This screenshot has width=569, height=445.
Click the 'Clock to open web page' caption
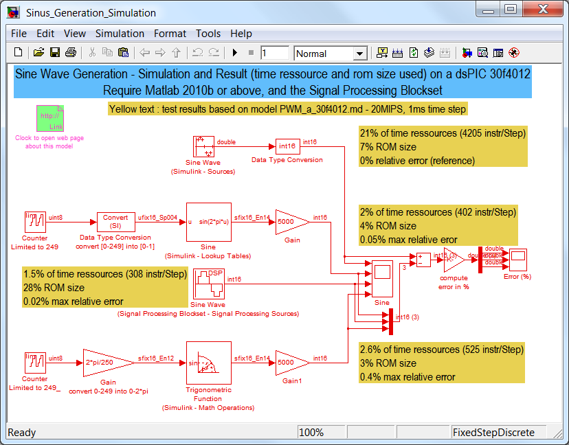[x=49, y=141]
